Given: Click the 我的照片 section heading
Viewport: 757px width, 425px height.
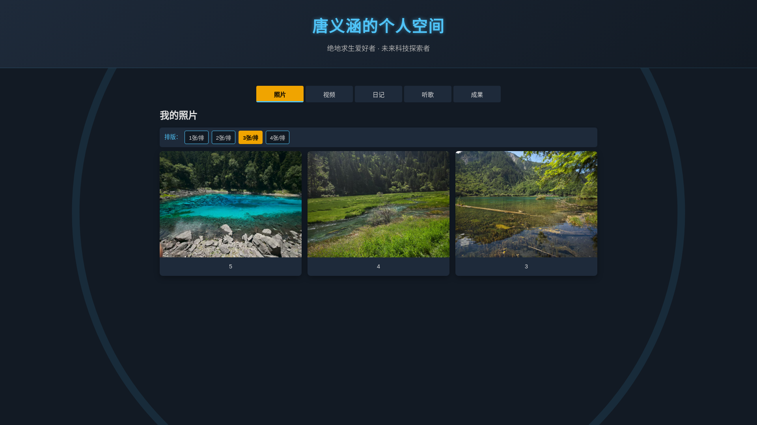Looking at the screenshot, I should [179, 115].
